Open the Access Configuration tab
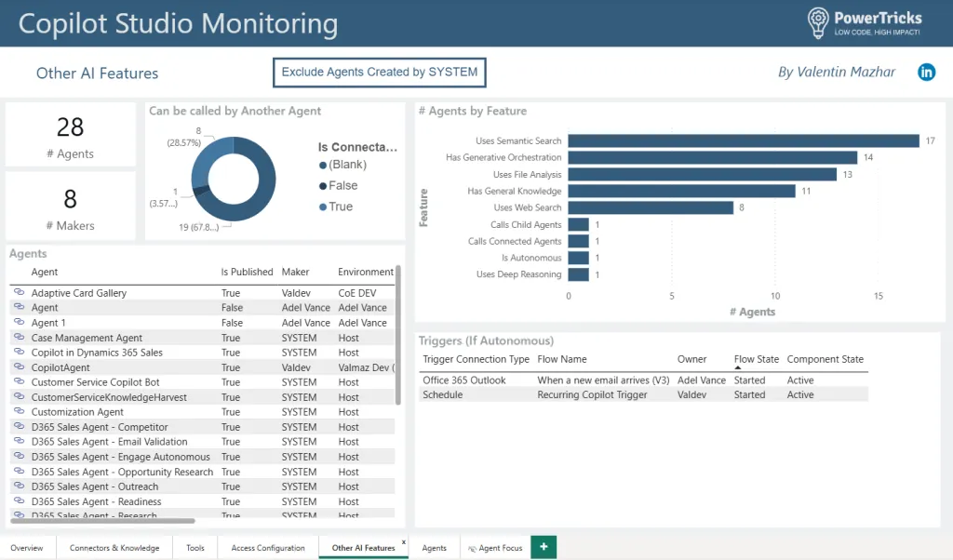Image resolution: width=953 pixels, height=560 pixels. tap(268, 547)
